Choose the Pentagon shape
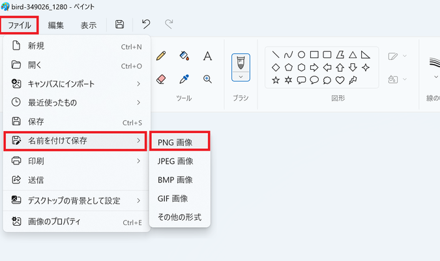 click(x=289, y=67)
